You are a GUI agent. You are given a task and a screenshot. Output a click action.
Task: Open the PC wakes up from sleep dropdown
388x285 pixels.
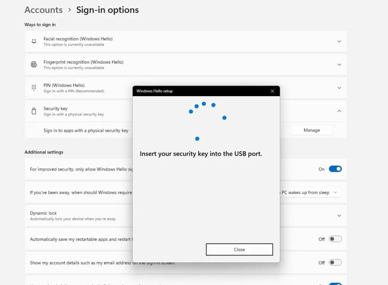point(311,192)
